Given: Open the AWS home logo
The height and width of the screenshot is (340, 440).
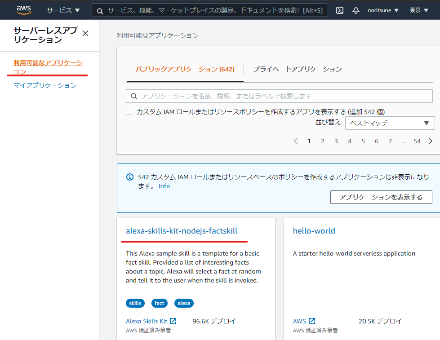Looking at the screenshot, I should [x=24, y=10].
